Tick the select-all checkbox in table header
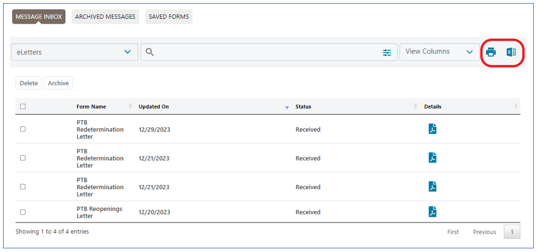The height and width of the screenshot is (252, 538). (x=23, y=106)
